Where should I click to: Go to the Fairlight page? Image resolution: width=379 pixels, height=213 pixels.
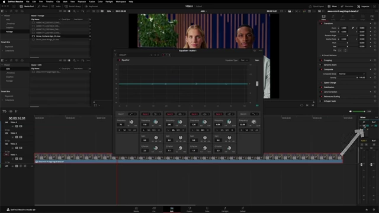225,209
